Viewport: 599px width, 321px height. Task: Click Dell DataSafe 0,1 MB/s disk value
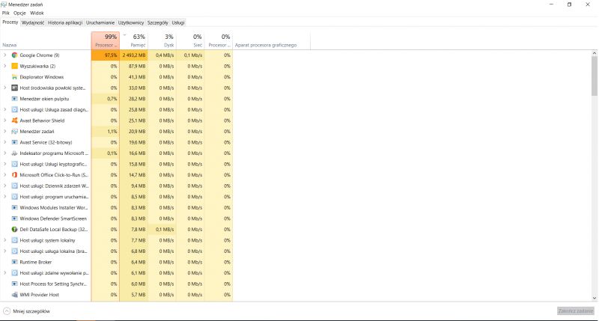tap(165, 230)
